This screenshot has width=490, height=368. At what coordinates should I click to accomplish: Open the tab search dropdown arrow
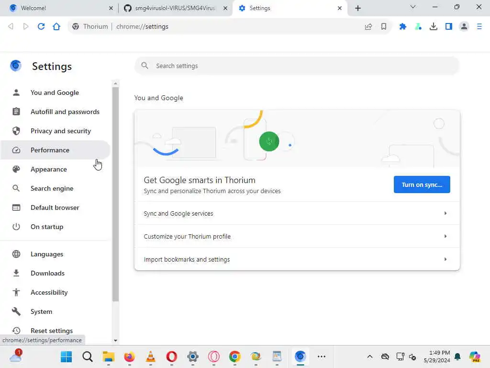click(x=413, y=7)
